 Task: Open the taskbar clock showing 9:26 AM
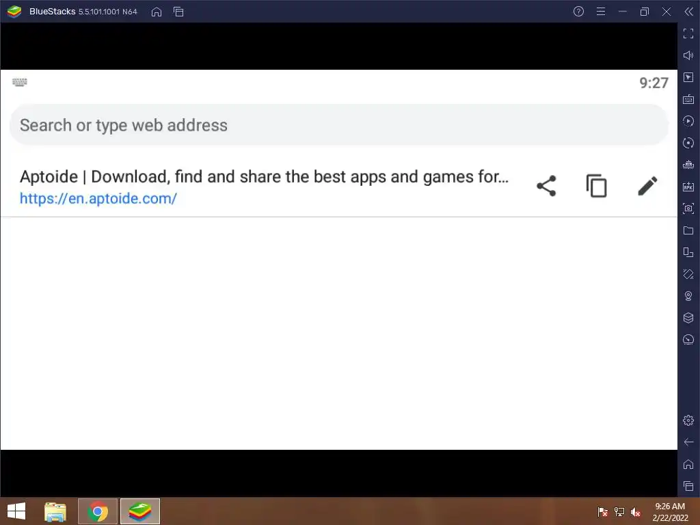click(x=670, y=512)
